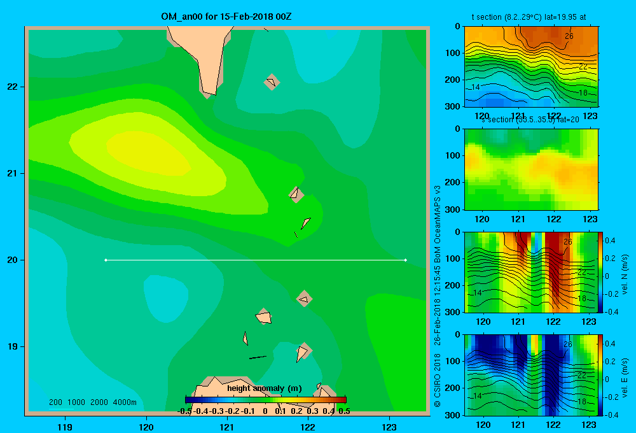This screenshot has width=636, height=433.
Task: Click the "200" depth legend entry on the main map
Action: click(55, 402)
